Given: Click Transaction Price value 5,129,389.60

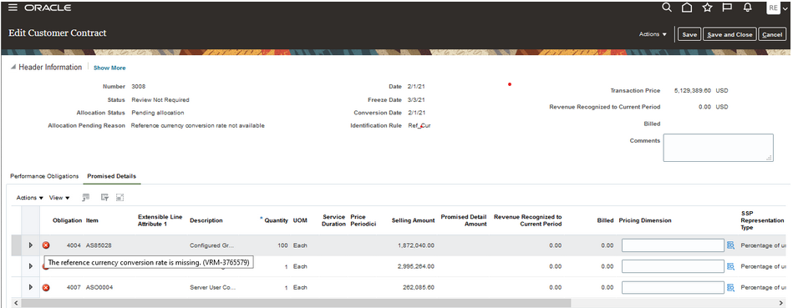Looking at the screenshot, I should pos(693,91).
